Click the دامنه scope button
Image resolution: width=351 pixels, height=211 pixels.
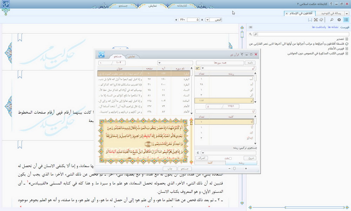point(250,63)
